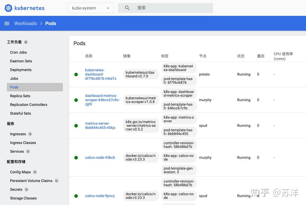This screenshot has height=205, width=306.
Task: Click the N badge next to Ingresses
Action: [x=30, y=134]
